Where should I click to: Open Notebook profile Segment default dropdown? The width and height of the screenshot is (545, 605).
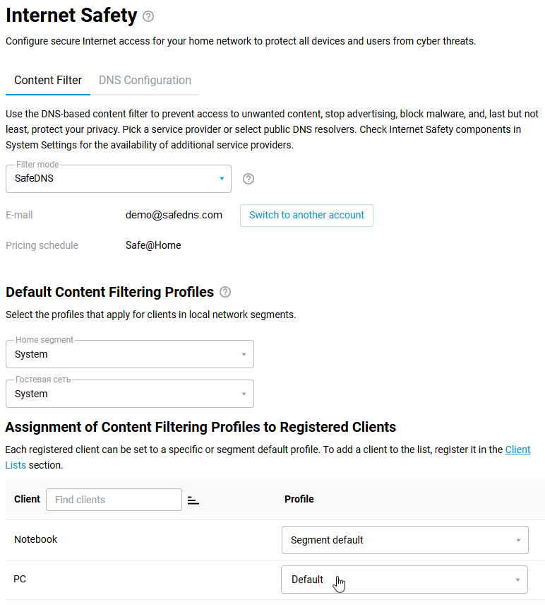click(x=405, y=540)
